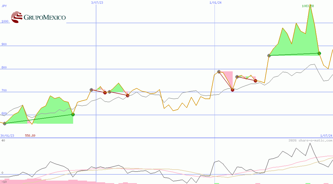333x184 pixels.
Task: Click the JPY currency label
Action: 4,6
